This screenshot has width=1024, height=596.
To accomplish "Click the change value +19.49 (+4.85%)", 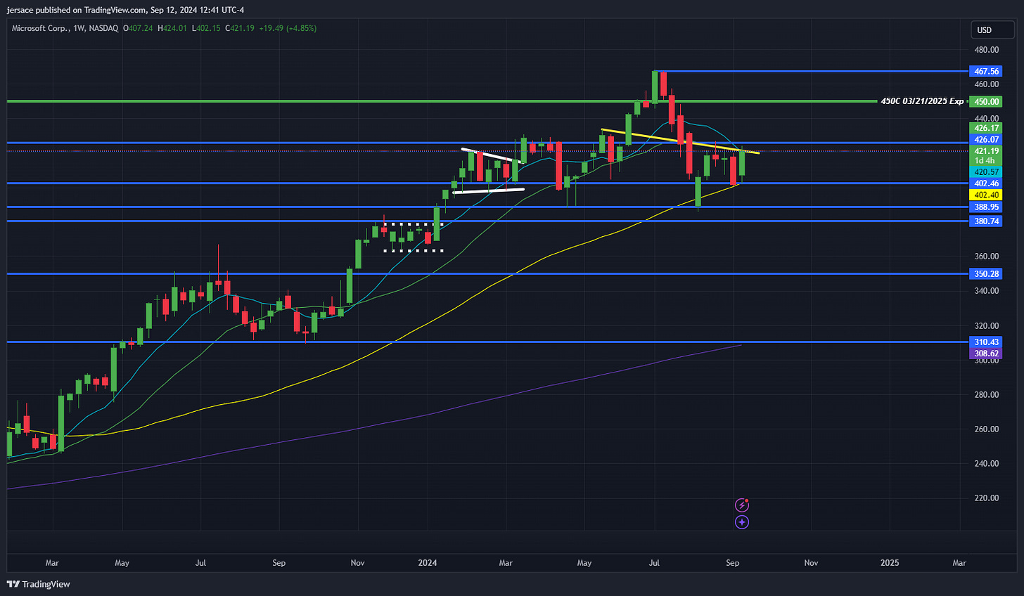I will (x=288, y=28).
